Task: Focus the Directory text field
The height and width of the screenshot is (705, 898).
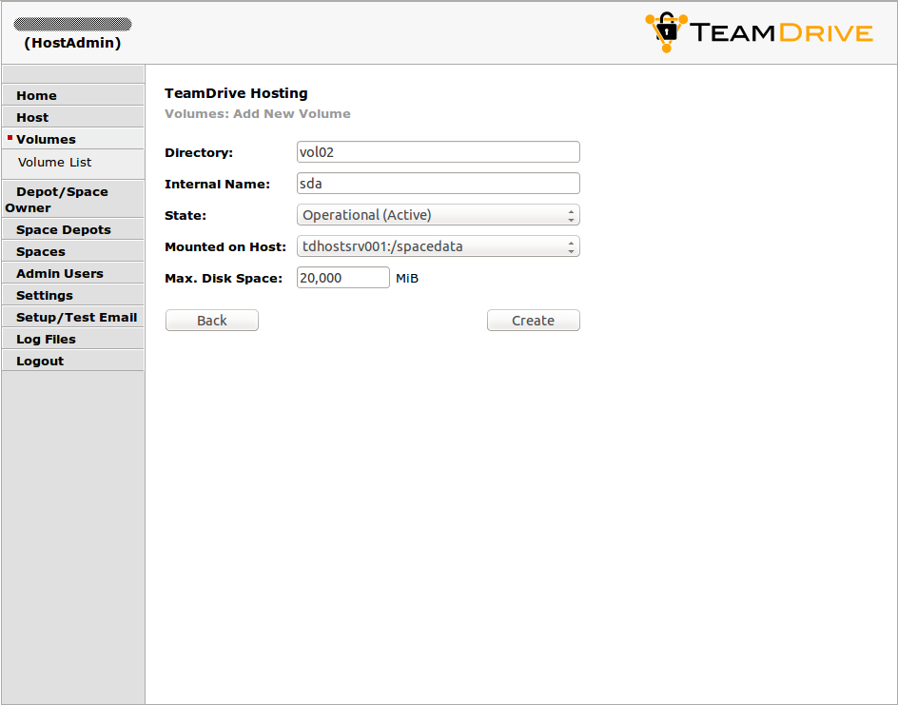Action: point(438,152)
